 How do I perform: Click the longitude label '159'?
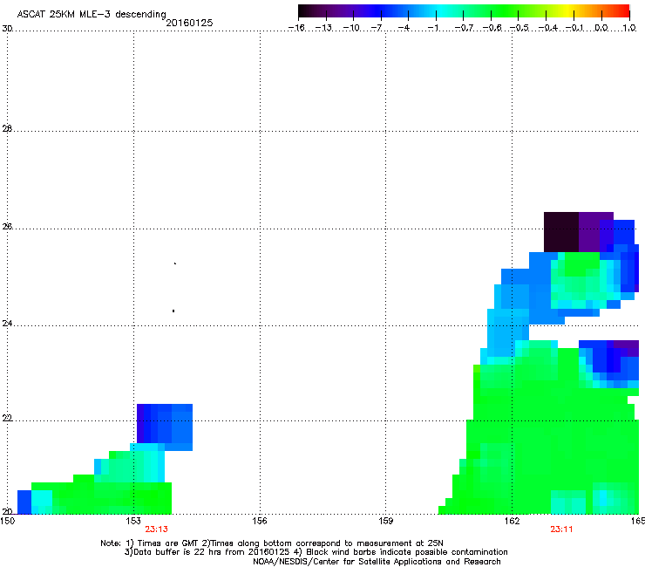coord(385,521)
